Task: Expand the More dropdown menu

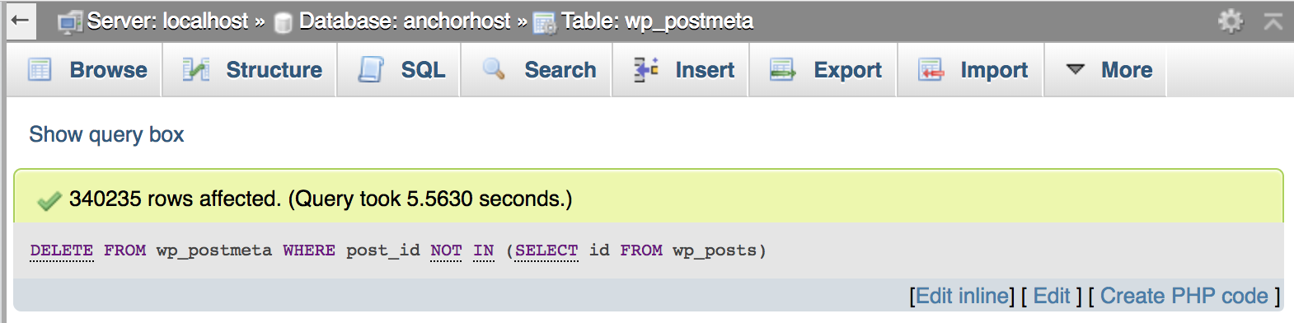Action: pos(1107,70)
